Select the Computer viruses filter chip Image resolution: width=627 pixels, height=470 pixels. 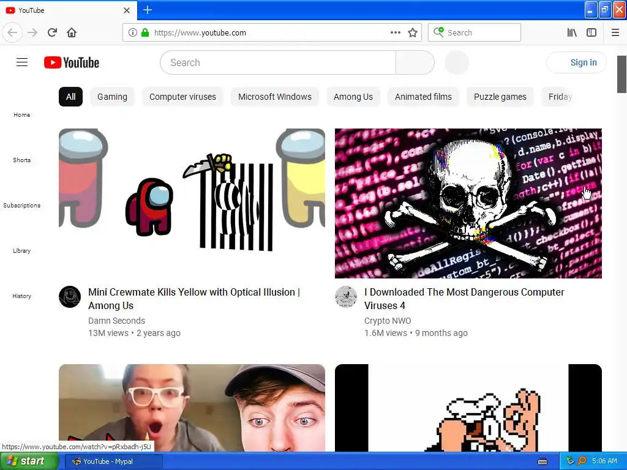pos(182,97)
